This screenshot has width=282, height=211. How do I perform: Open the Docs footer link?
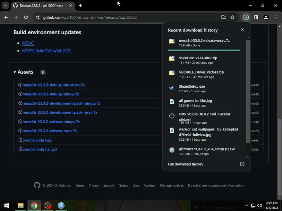point(136,185)
